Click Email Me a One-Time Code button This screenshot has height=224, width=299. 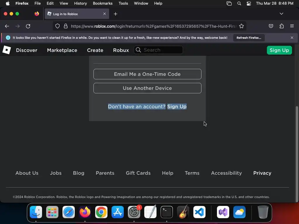[147, 74]
